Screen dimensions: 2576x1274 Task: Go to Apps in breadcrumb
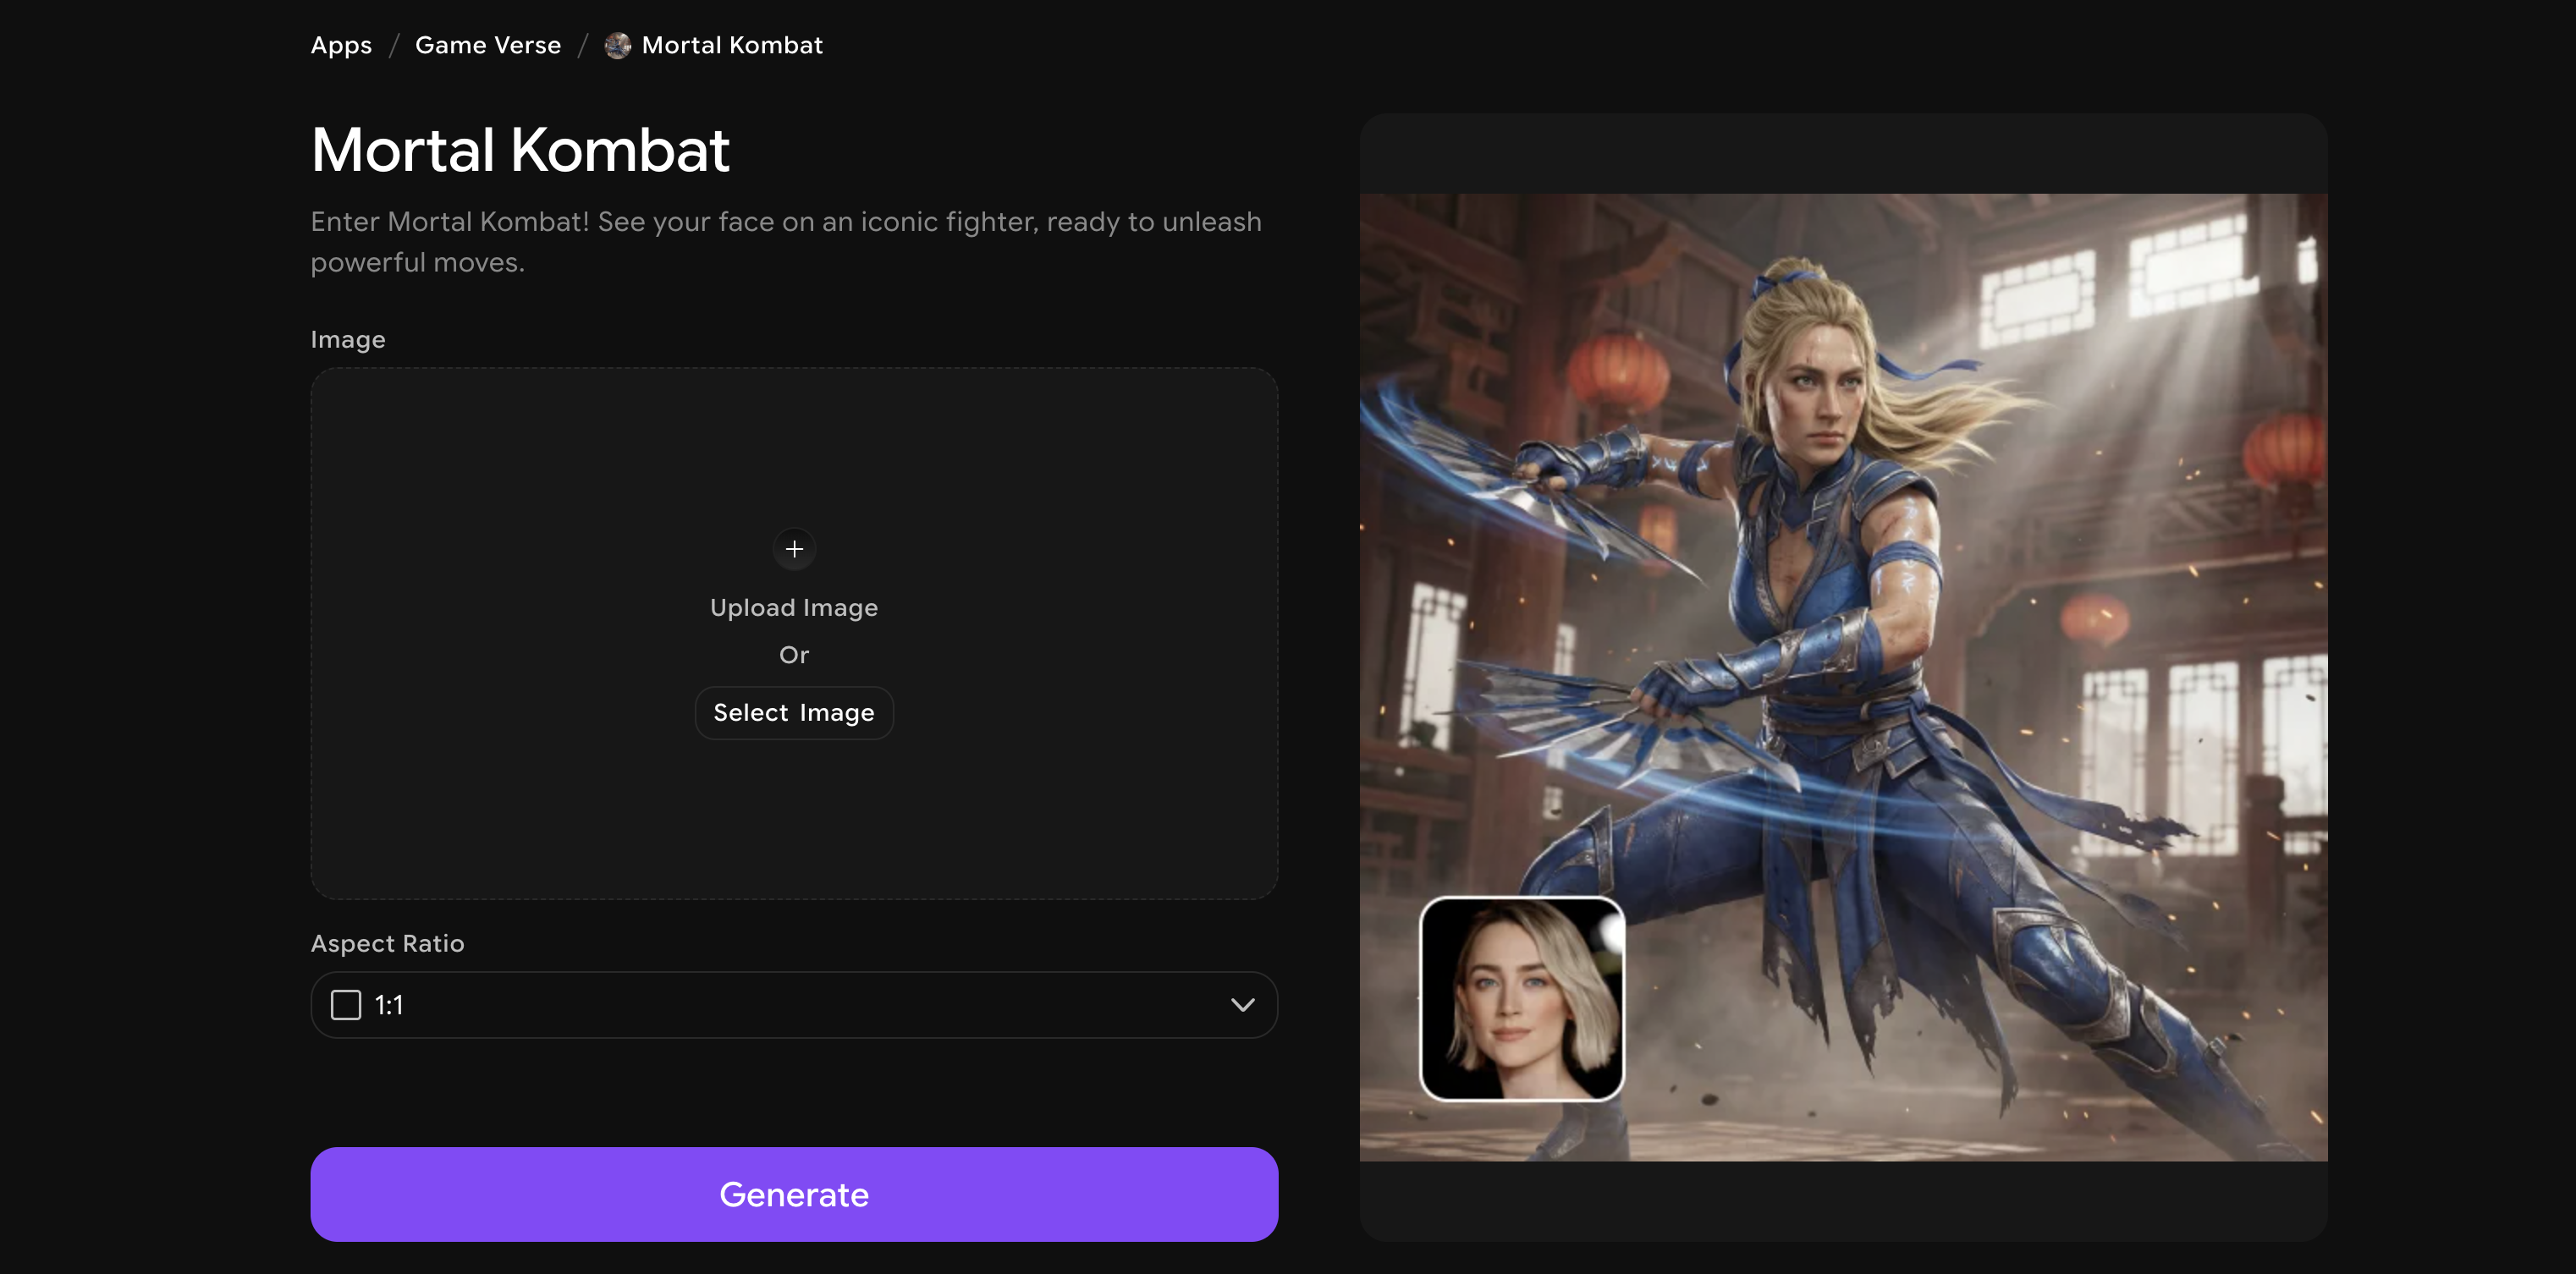coord(341,46)
